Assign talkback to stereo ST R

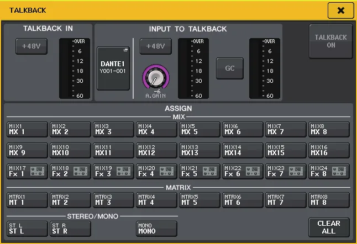tap(70, 229)
